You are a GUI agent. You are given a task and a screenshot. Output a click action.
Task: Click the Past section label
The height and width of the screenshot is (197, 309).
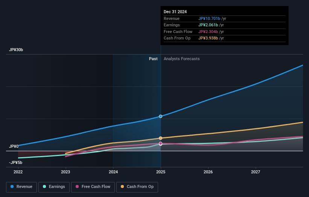tap(153, 59)
